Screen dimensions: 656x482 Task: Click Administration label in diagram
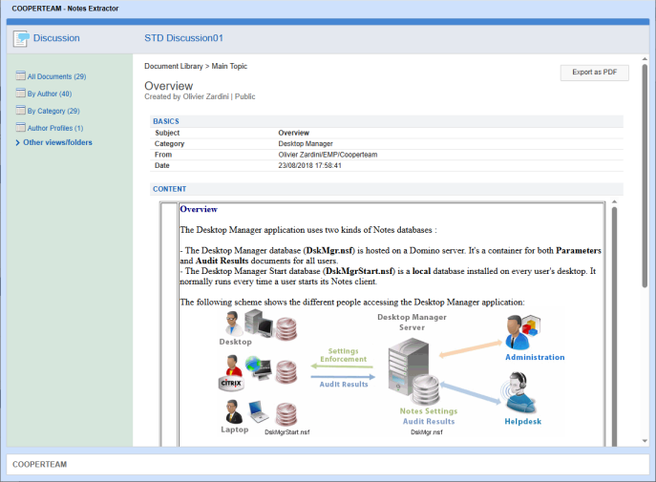click(x=535, y=357)
